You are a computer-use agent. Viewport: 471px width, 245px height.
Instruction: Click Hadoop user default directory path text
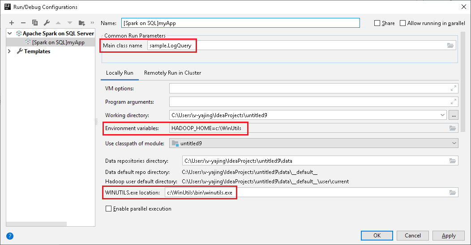click(x=265, y=182)
